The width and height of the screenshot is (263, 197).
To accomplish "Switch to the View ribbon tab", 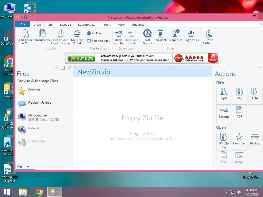I will pyautogui.click(x=121, y=25).
